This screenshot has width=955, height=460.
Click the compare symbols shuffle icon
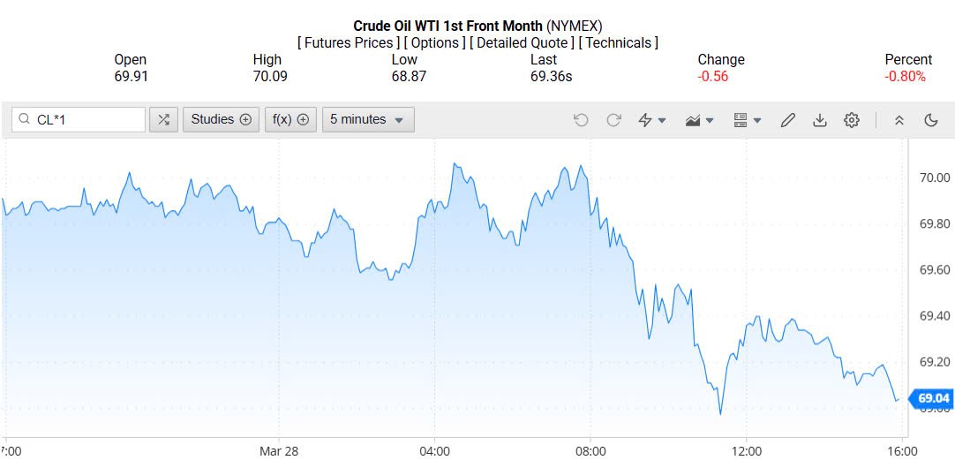pos(163,120)
